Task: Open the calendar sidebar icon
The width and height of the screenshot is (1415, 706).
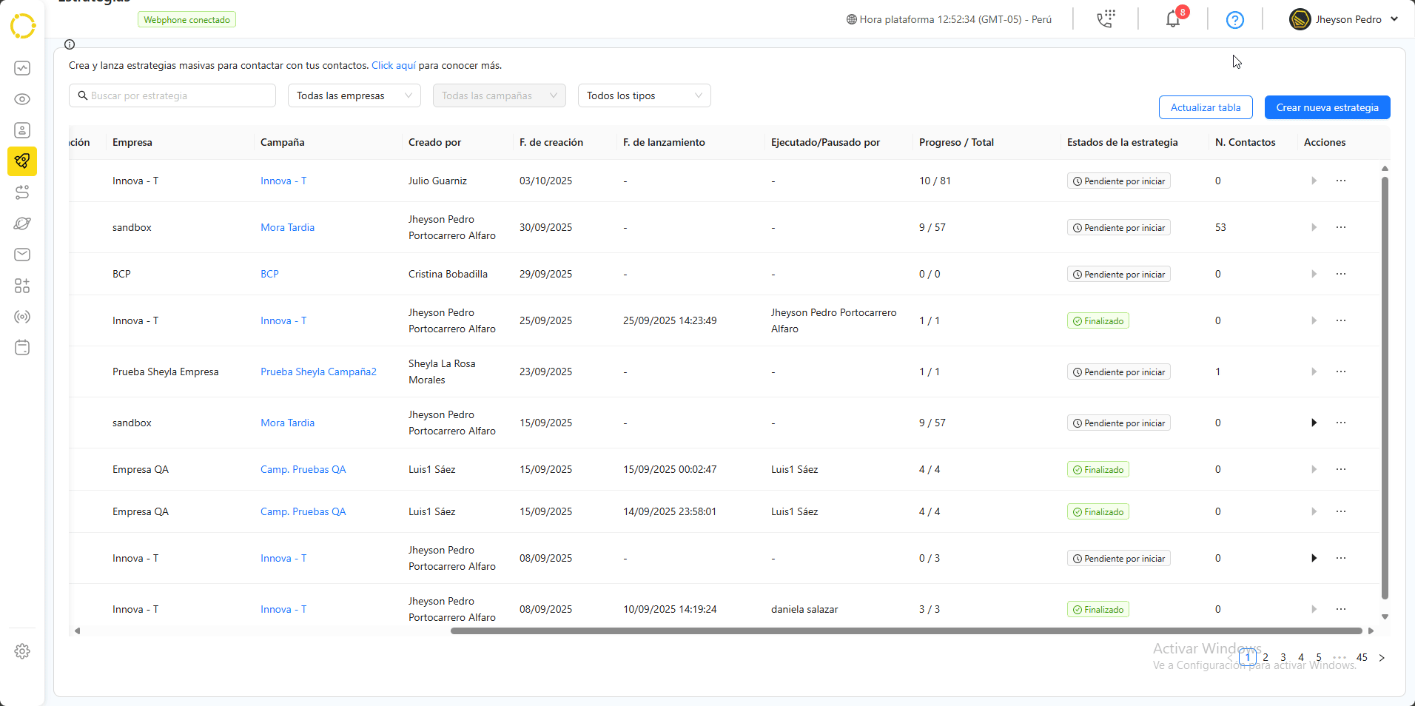Action: click(22, 348)
